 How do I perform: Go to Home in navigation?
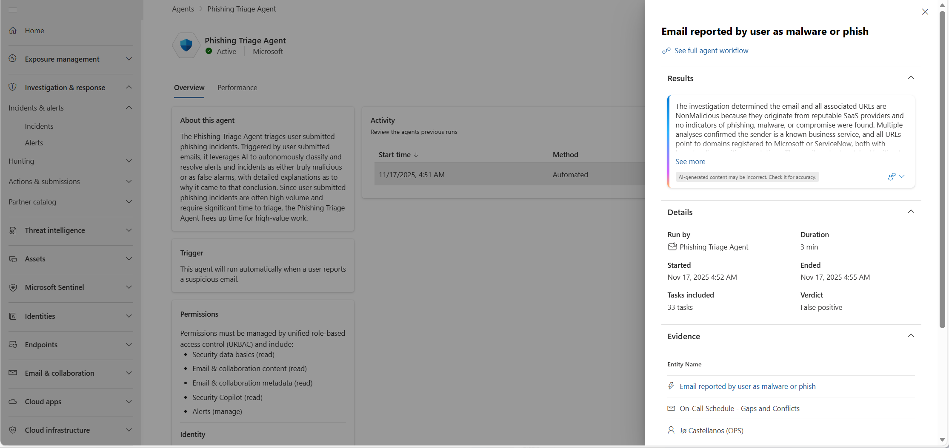34,31
